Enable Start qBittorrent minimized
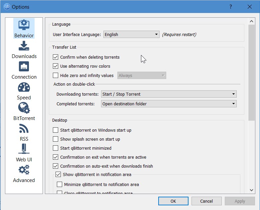 pos(56,148)
